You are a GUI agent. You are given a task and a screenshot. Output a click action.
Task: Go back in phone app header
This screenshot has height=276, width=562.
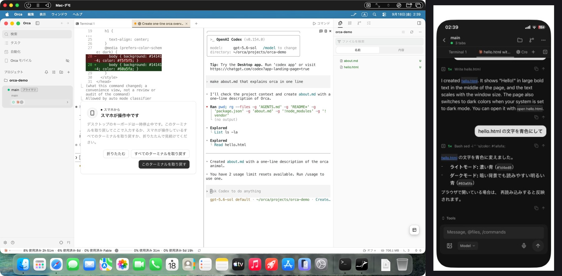444,40
